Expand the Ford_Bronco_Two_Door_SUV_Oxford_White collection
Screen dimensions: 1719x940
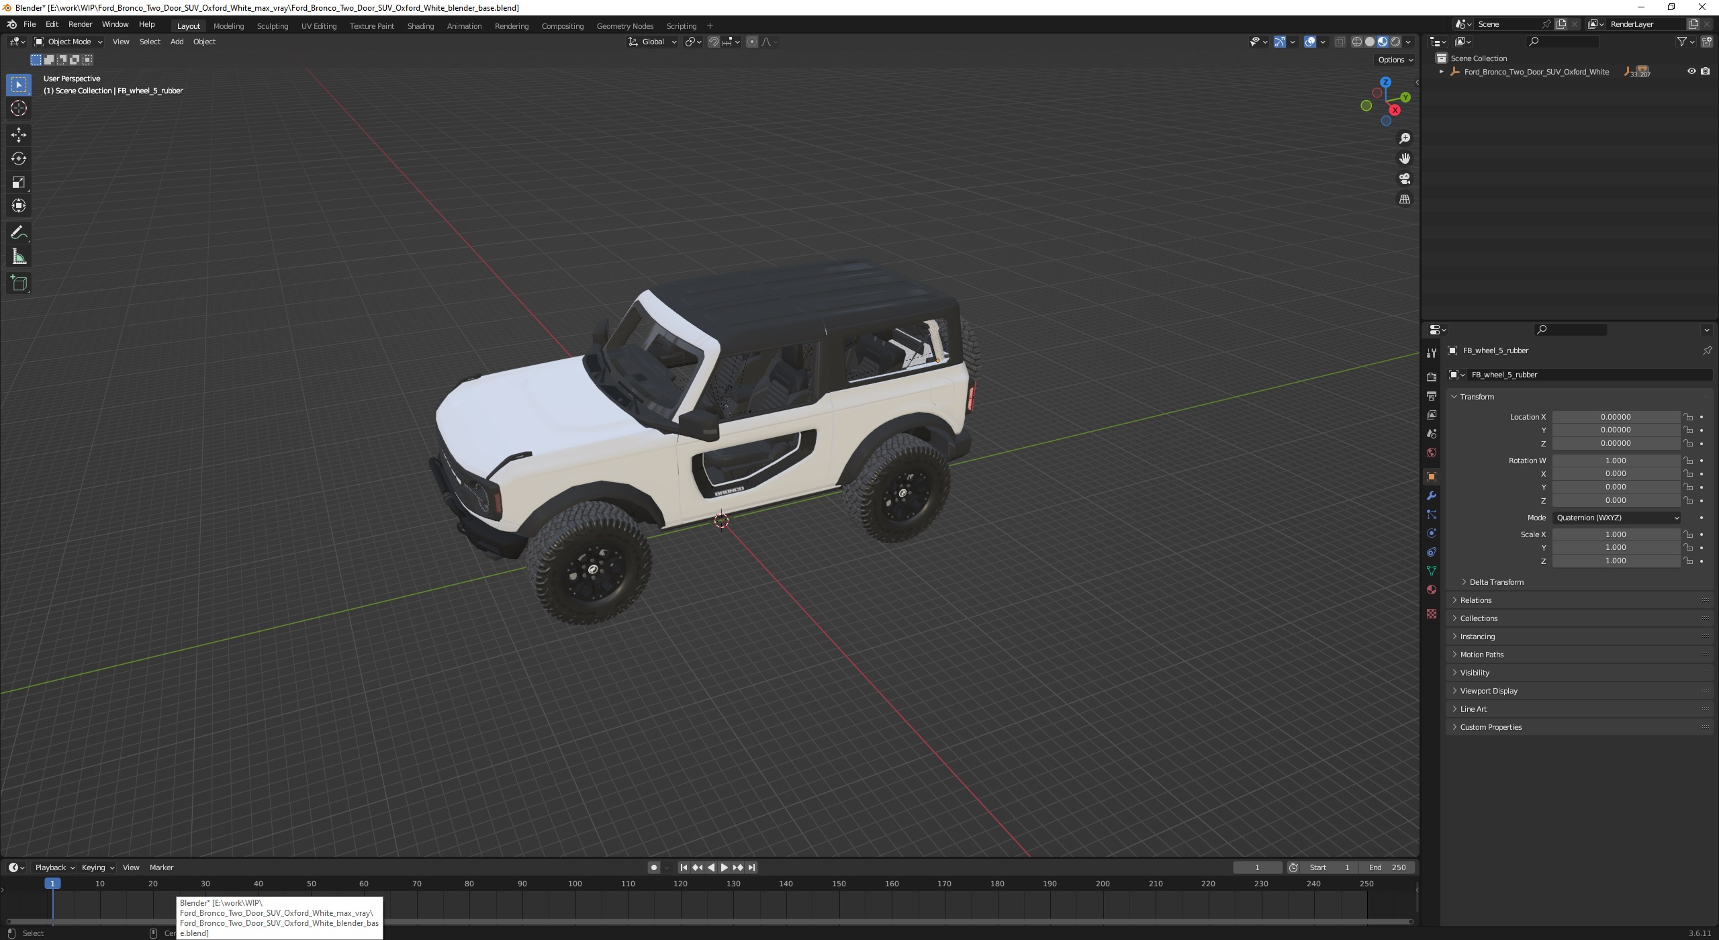1441,72
